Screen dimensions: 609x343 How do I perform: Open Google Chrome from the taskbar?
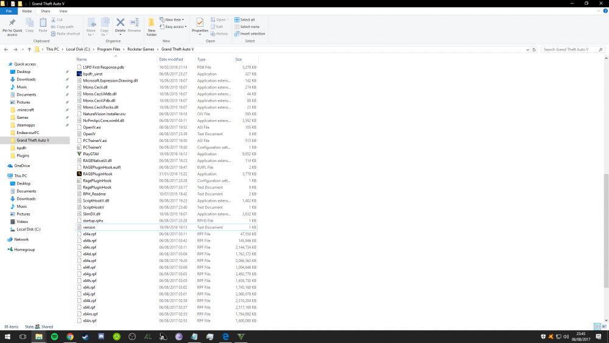coord(70,336)
